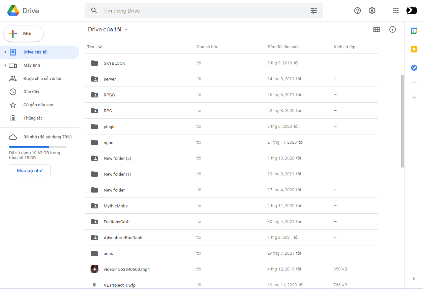Viewport: 423px width, 289px height.
Task: Click the storage usage progress bar
Action: pos(38,147)
